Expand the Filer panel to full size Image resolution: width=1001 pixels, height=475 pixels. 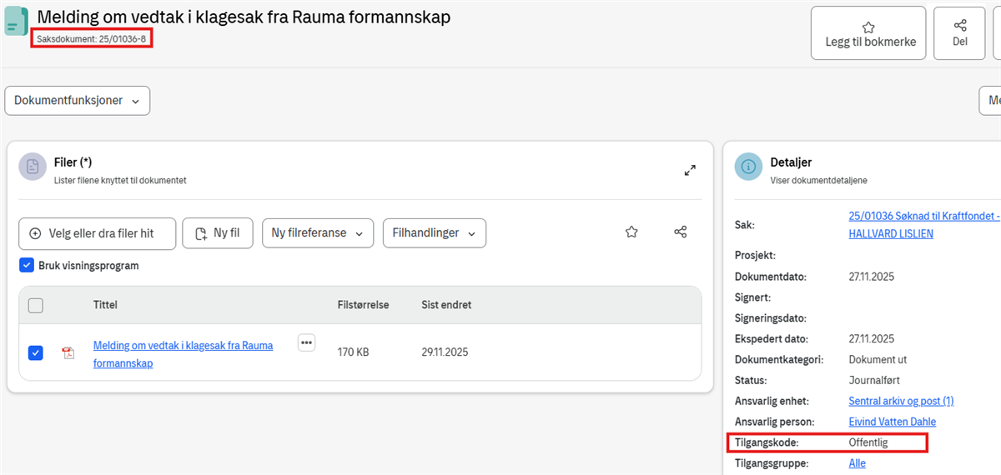[x=690, y=170]
